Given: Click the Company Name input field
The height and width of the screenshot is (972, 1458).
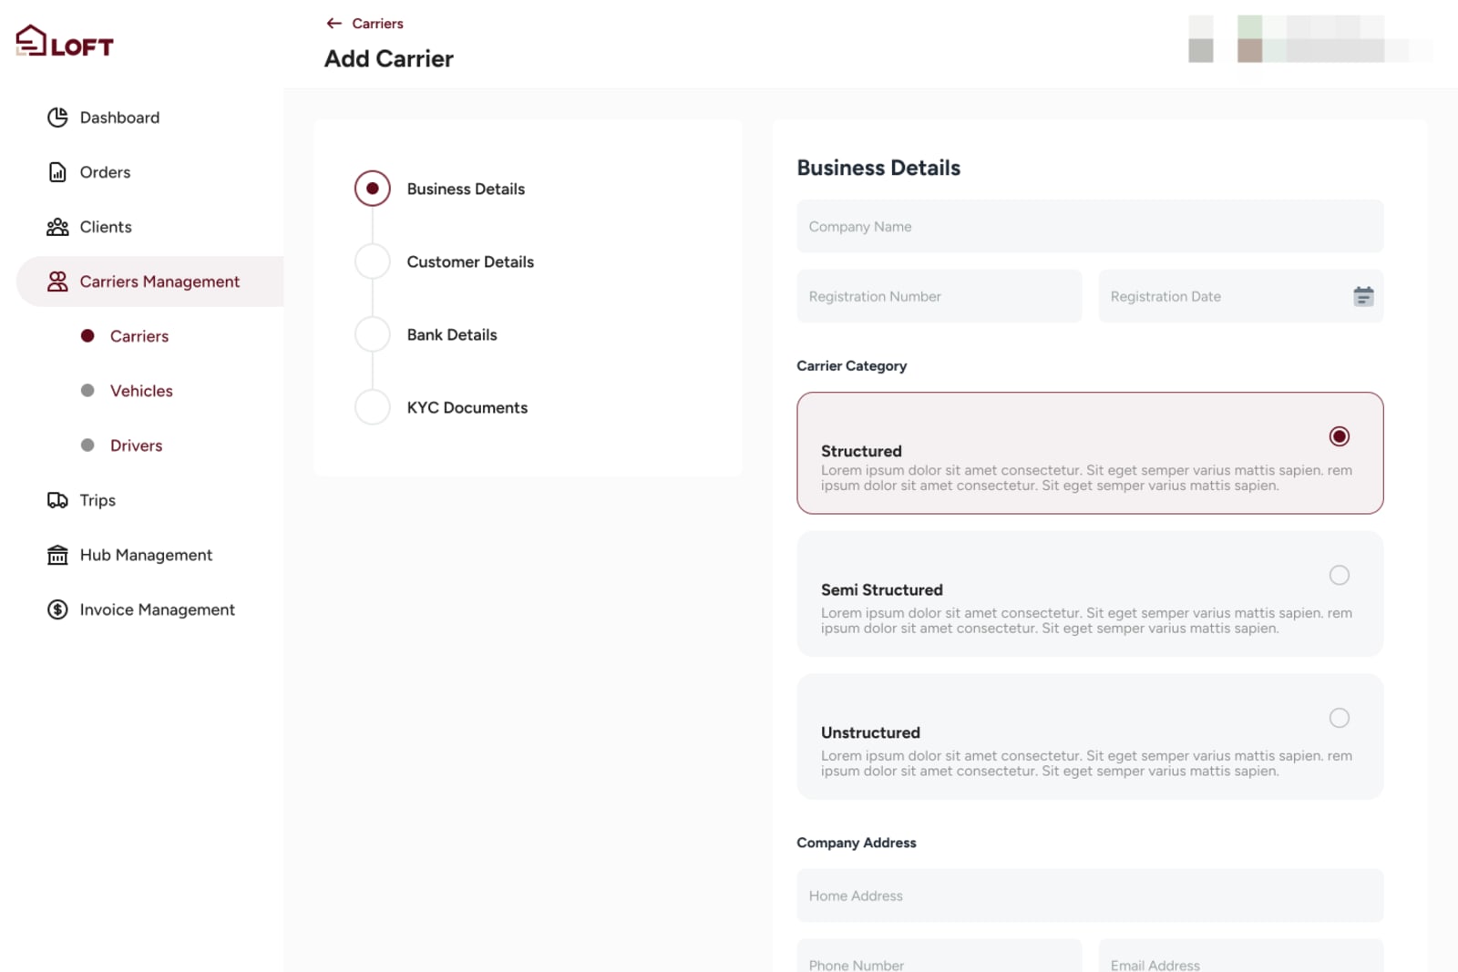Looking at the screenshot, I should coord(1090,226).
